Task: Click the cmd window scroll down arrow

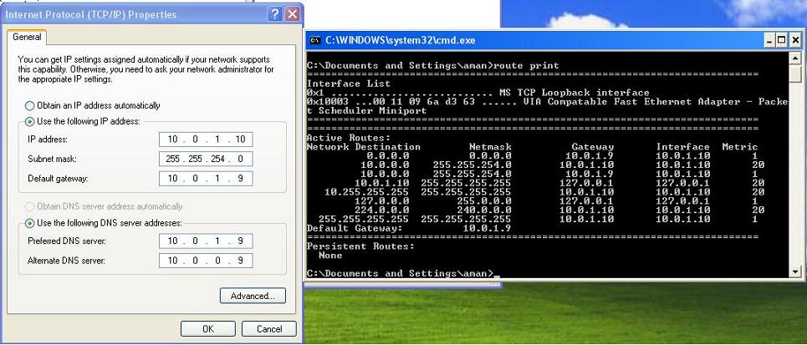Action: [795, 271]
